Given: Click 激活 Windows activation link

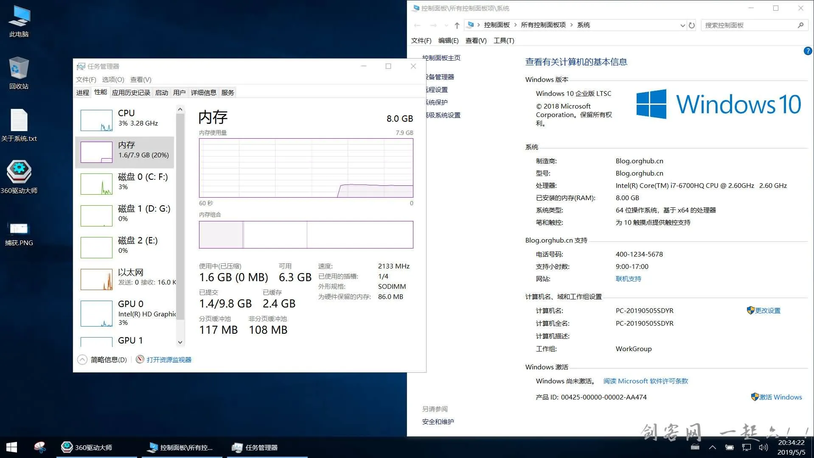Looking at the screenshot, I should coord(780,397).
